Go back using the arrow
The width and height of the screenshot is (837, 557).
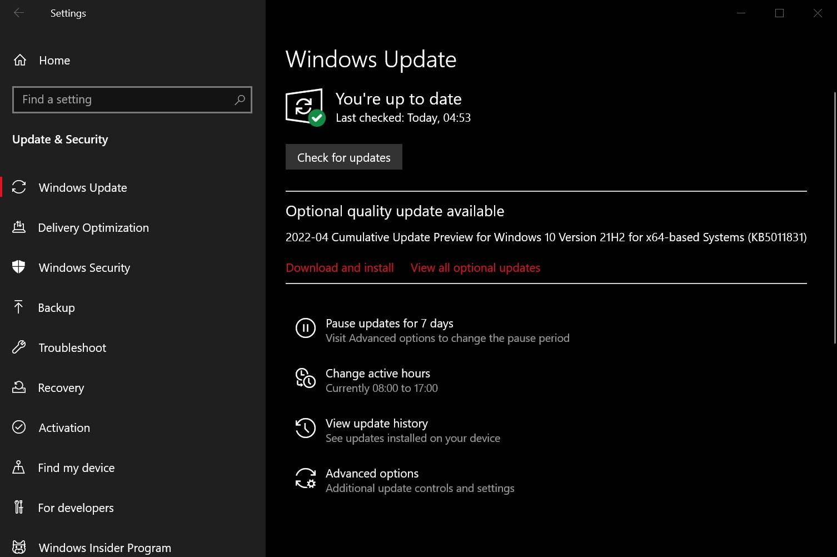pos(18,13)
